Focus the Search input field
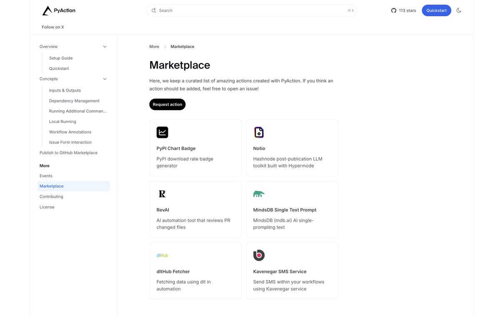The height and width of the screenshot is (317, 500). coord(252,10)
